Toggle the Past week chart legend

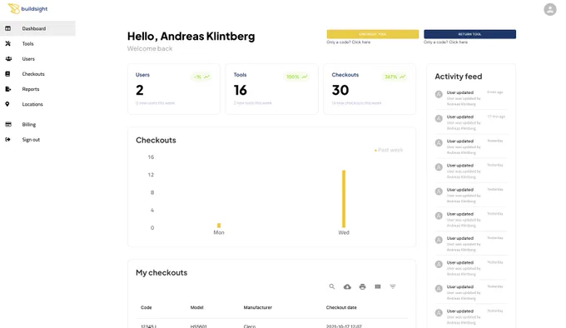click(389, 150)
